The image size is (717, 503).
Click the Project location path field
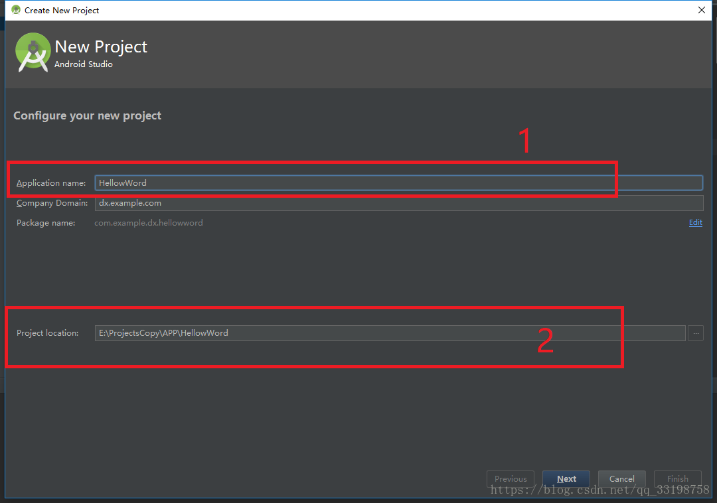[390, 333]
